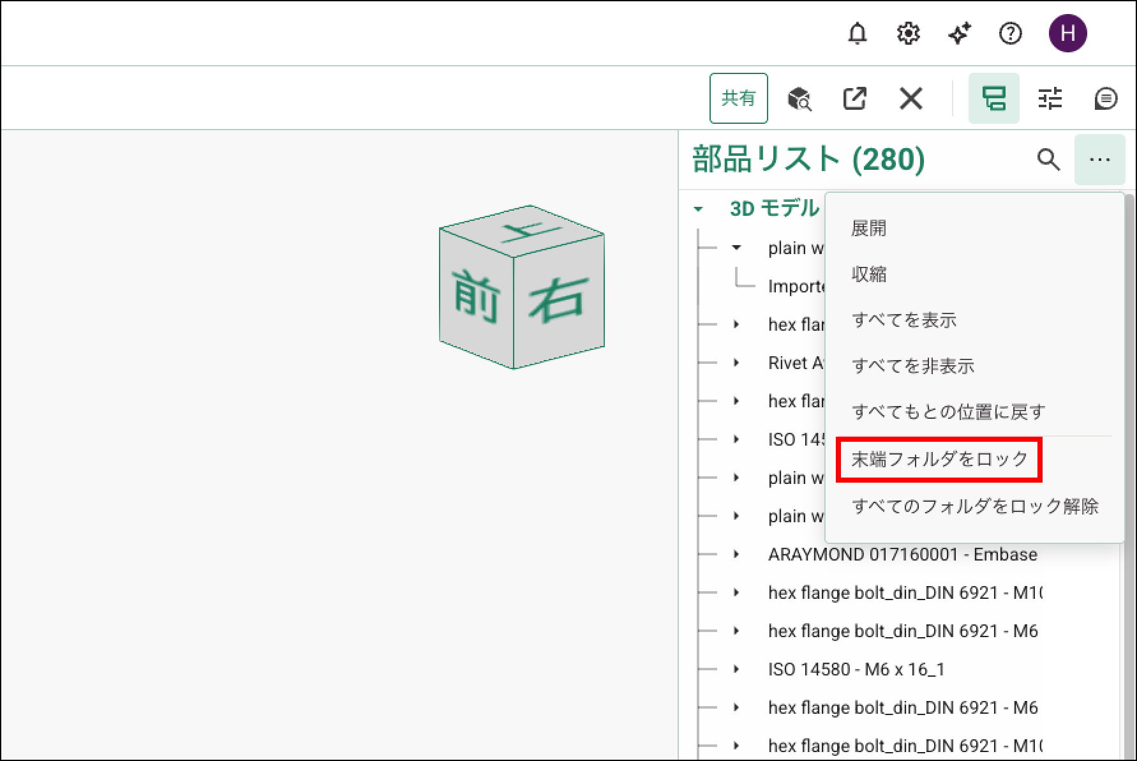Click the 右 face of view cube
Image resolution: width=1137 pixels, height=761 pixels.
[x=557, y=300]
